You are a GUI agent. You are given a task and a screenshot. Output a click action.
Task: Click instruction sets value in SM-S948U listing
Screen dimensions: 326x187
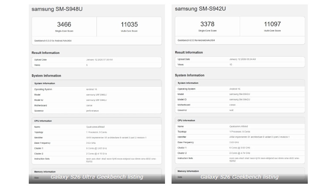[x=121, y=160]
